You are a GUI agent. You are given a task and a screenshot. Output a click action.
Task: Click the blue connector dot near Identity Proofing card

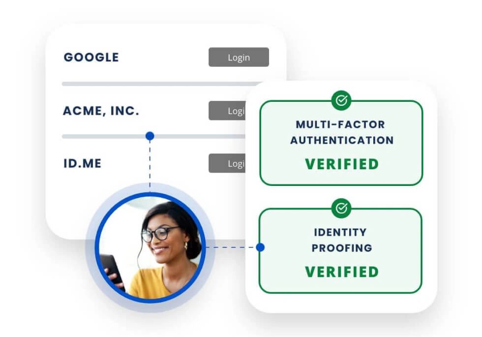coord(260,247)
